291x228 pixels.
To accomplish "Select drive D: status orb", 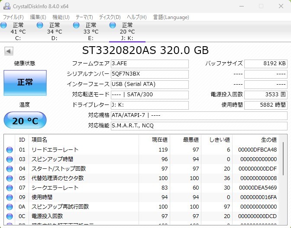I will pyautogui.click(x=40, y=25).
